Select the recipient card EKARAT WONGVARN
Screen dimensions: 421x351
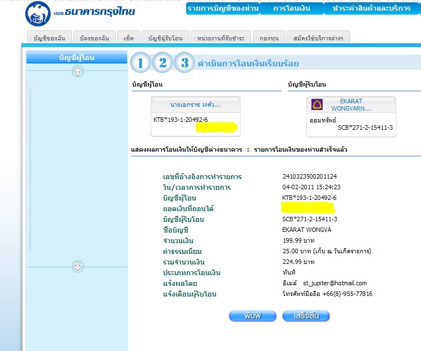tap(351, 116)
